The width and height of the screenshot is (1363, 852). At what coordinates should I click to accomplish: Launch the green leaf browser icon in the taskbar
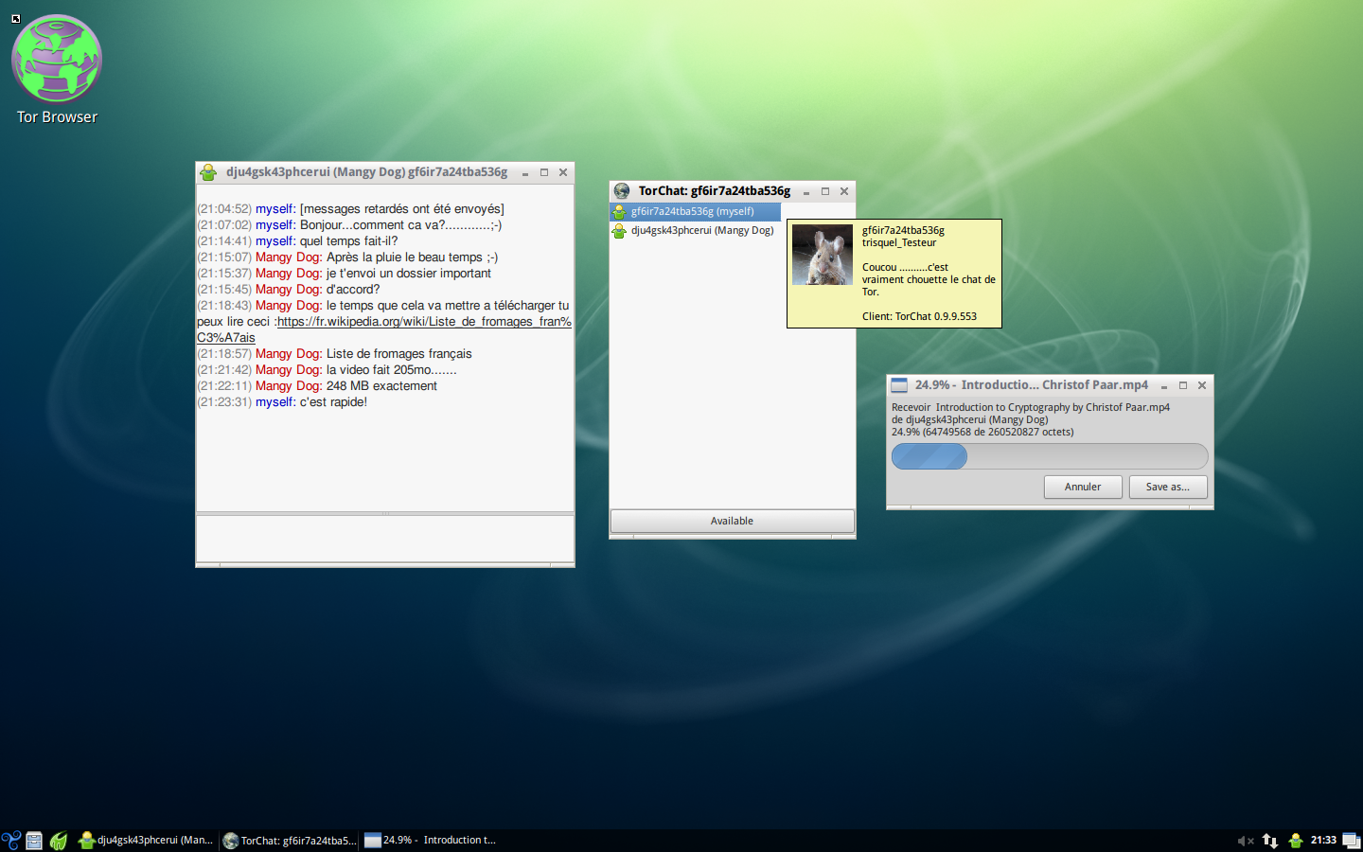(x=59, y=840)
